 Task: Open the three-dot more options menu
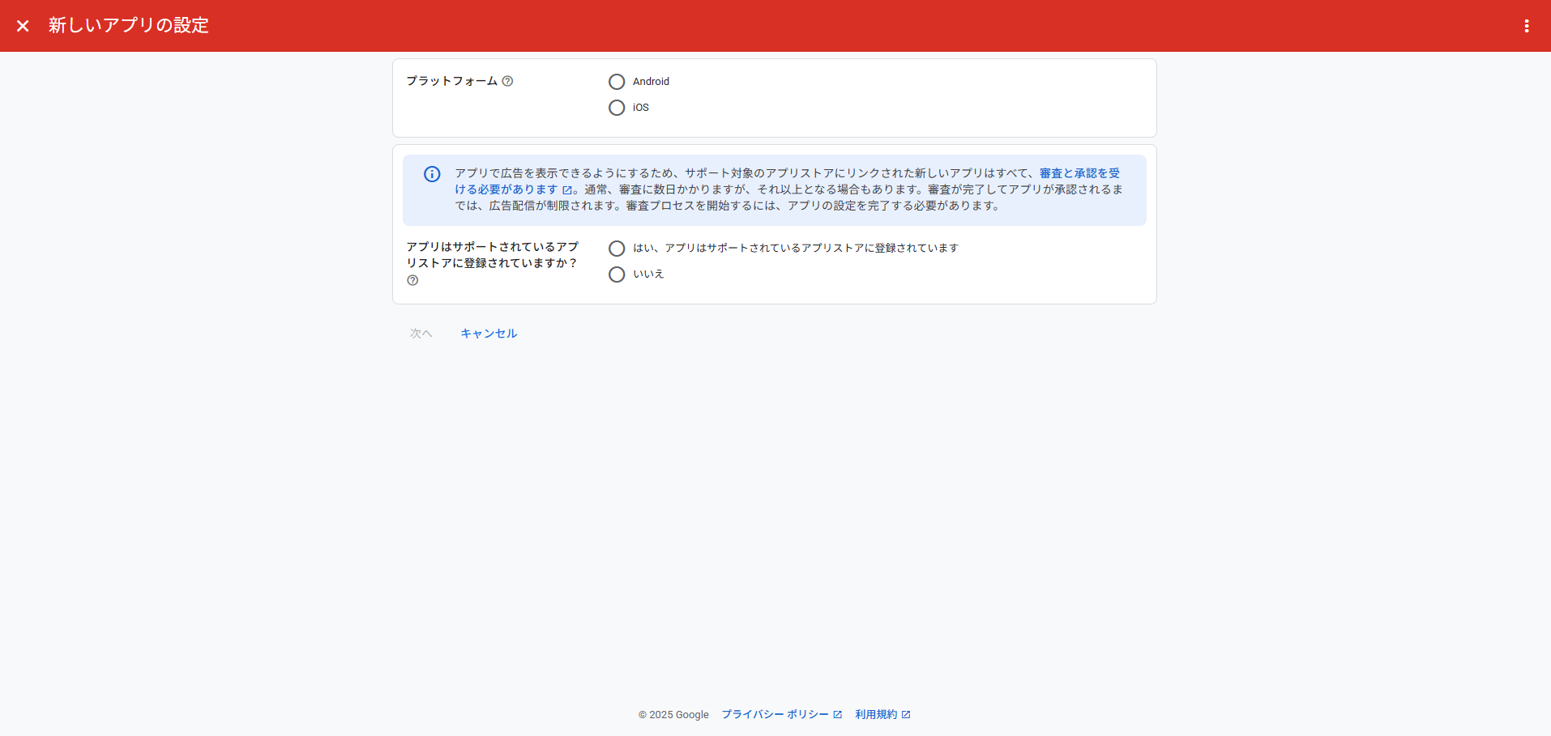coord(1526,26)
